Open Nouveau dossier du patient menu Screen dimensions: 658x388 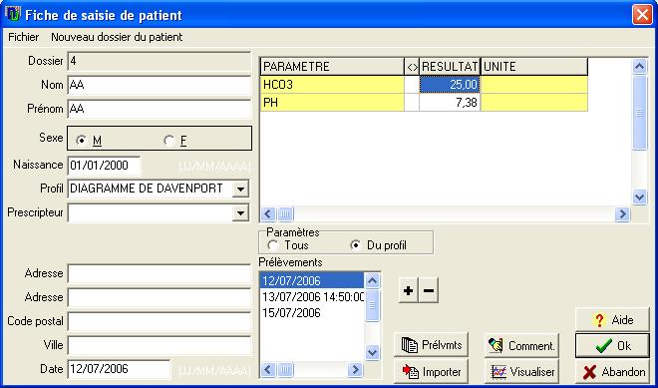point(117,37)
